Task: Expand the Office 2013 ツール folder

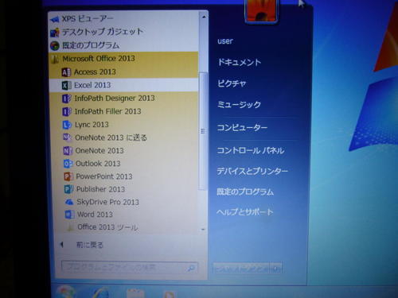Action: click(x=123, y=227)
